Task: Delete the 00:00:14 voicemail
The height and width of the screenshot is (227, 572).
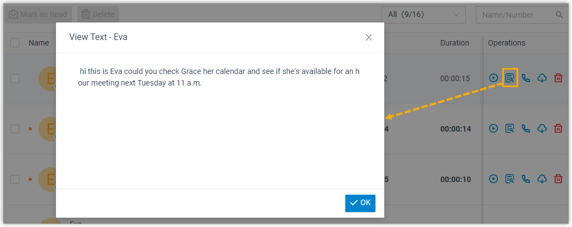Action: coord(558,129)
